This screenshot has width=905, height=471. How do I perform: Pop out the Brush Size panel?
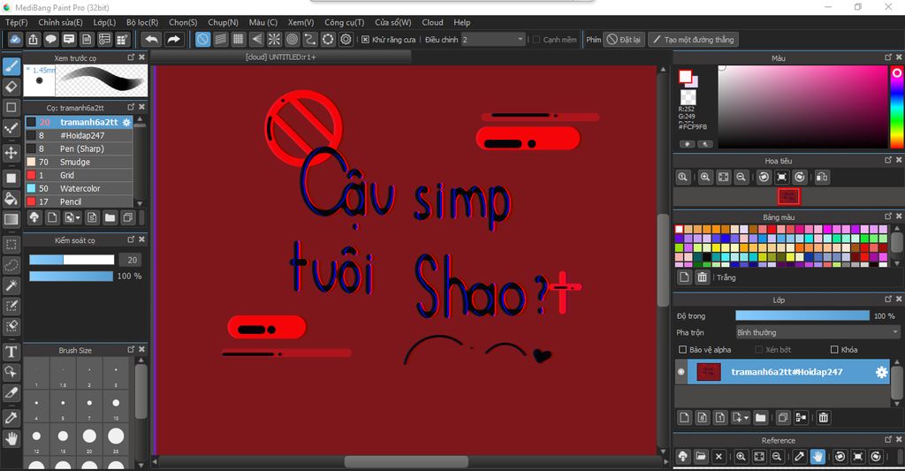pyautogui.click(x=131, y=349)
